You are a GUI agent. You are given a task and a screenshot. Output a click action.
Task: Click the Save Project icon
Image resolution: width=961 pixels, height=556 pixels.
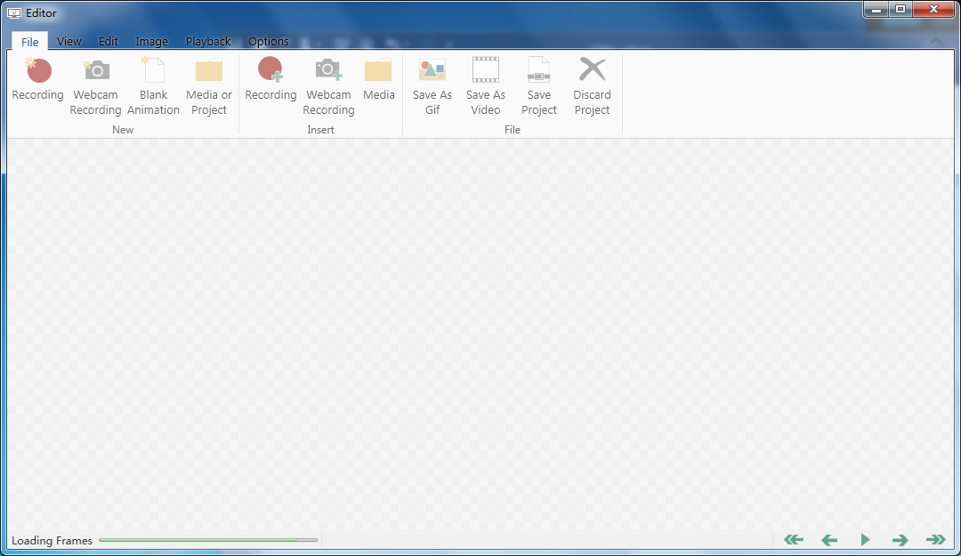coord(539,71)
